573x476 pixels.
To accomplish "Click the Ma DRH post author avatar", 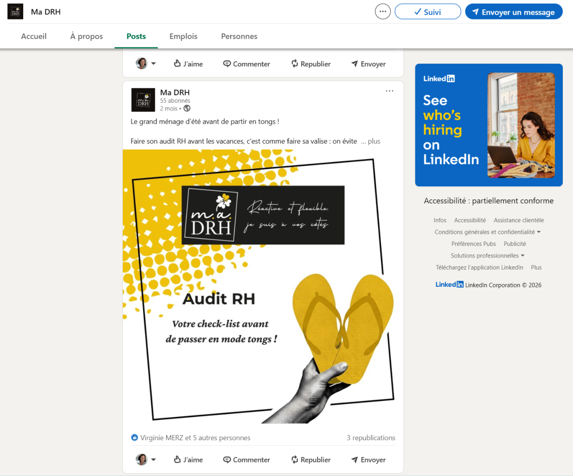I will click(x=143, y=100).
